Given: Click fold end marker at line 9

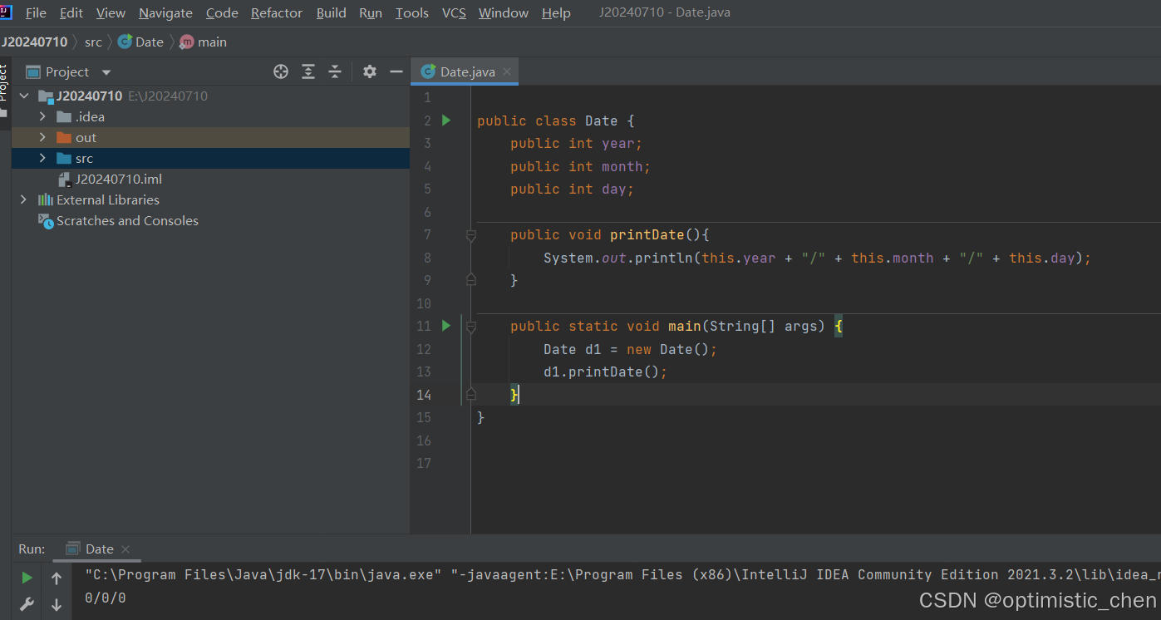Looking at the screenshot, I should coord(471,280).
